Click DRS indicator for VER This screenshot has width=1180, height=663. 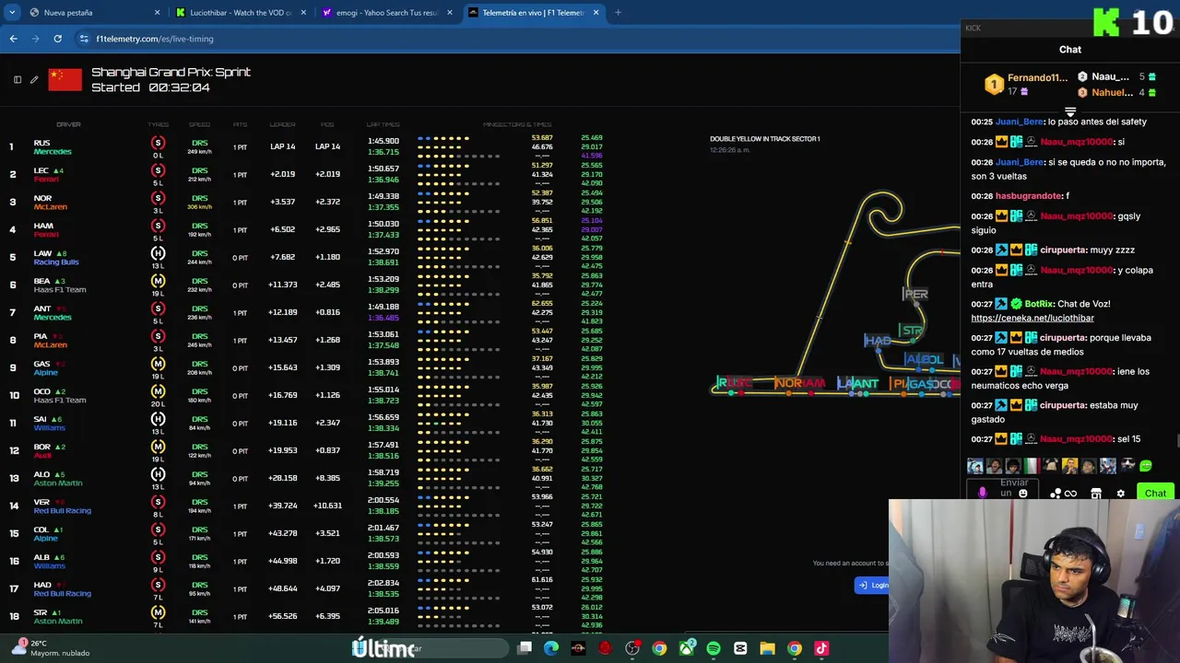(199, 502)
